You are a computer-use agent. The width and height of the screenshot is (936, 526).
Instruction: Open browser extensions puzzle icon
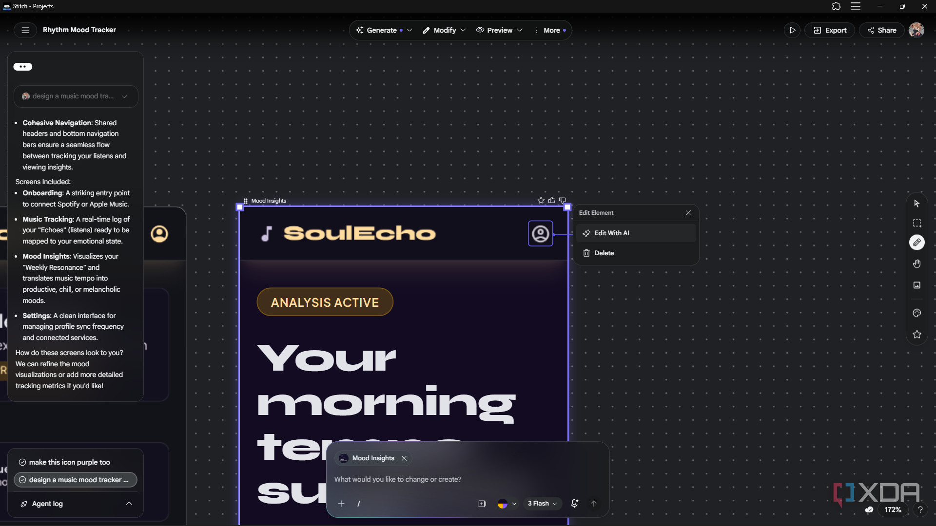pyautogui.click(x=836, y=6)
